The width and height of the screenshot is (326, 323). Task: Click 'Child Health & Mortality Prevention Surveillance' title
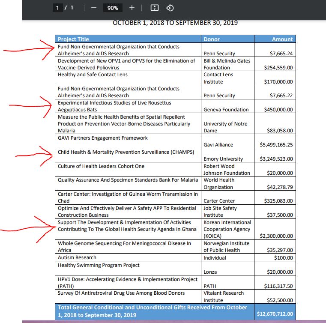[126, 152]
